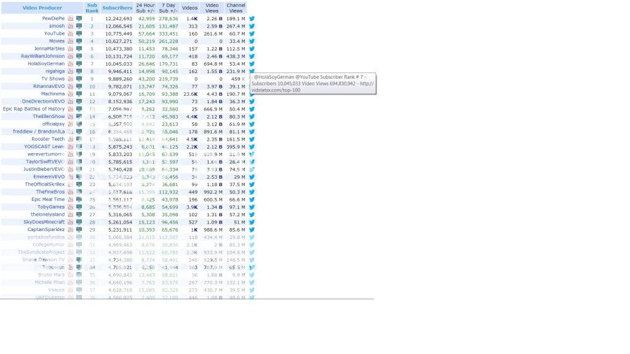Open the red YouTube icon beside Machinima
Image resolution: width=630 pixels, height=354 pixels.
[x=71, y=94]
